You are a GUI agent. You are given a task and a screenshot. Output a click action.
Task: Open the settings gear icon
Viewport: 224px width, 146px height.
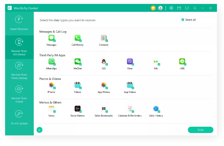coord(171,8)
